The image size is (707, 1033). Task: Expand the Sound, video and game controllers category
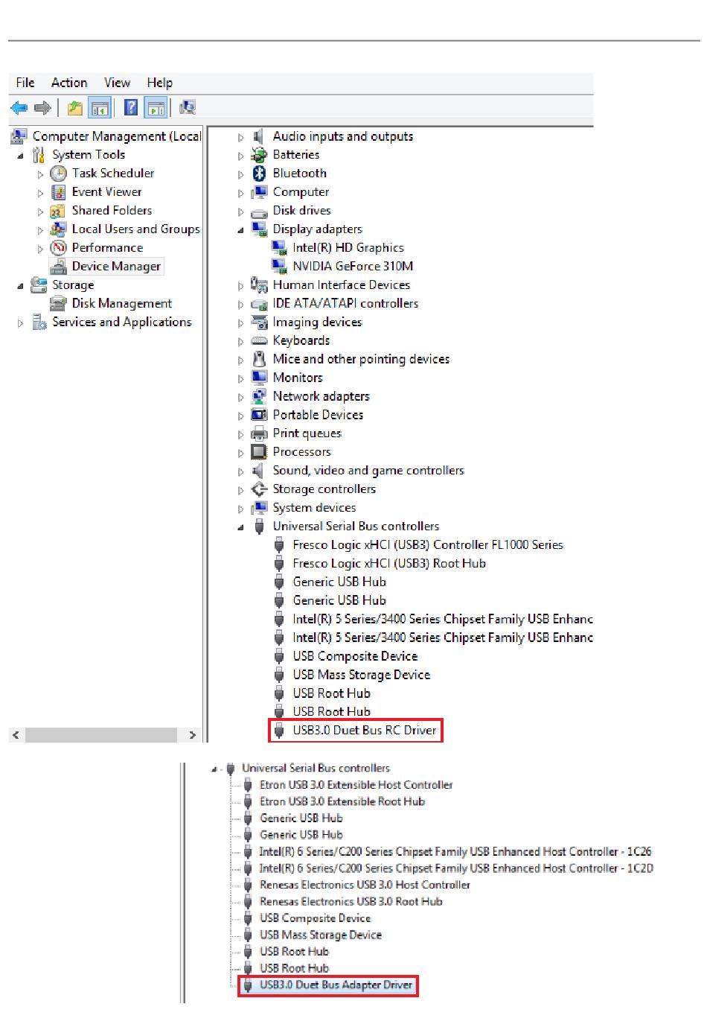click(x=240, y=471)
